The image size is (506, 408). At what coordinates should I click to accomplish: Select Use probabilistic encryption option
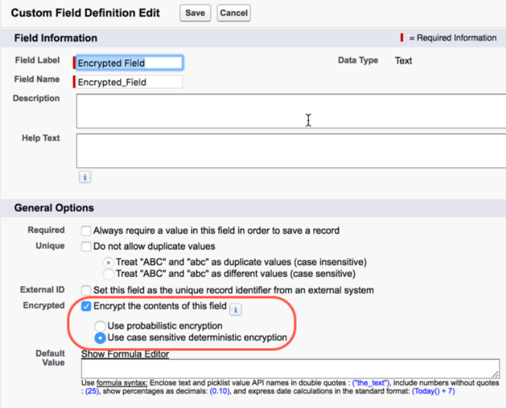[100, 325]
